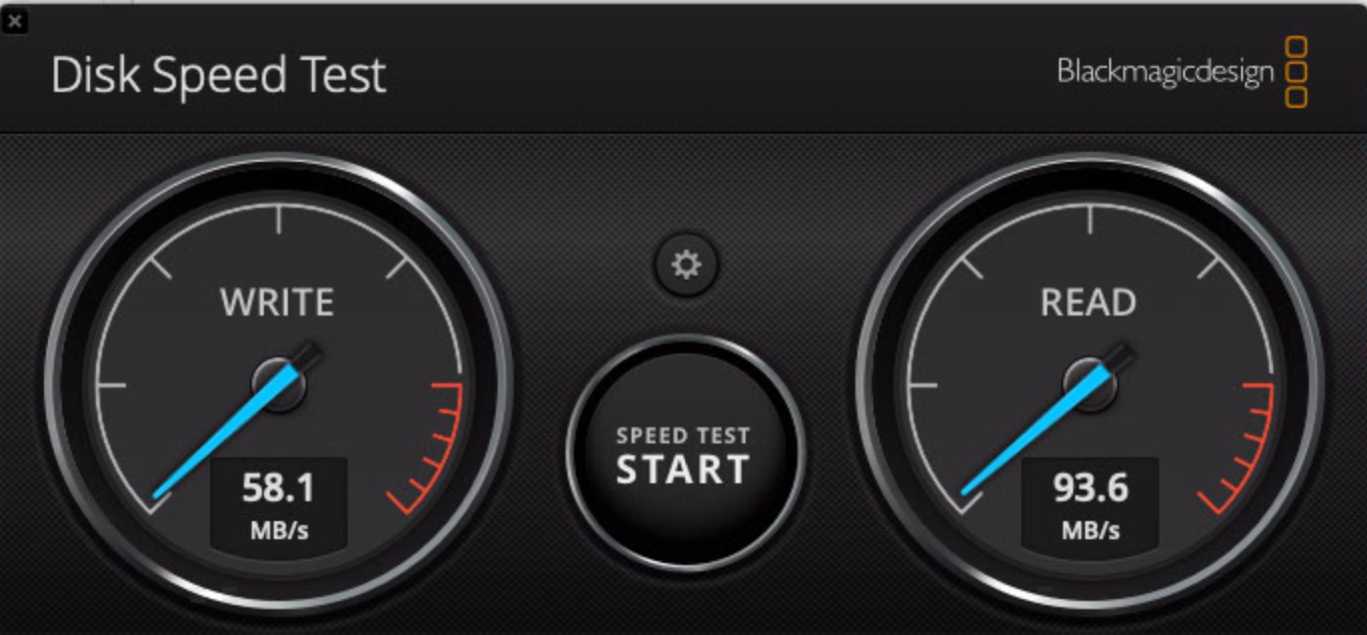
Task: Click the 93.6 MB/s read speed readout
Action: pos(1090,504)
